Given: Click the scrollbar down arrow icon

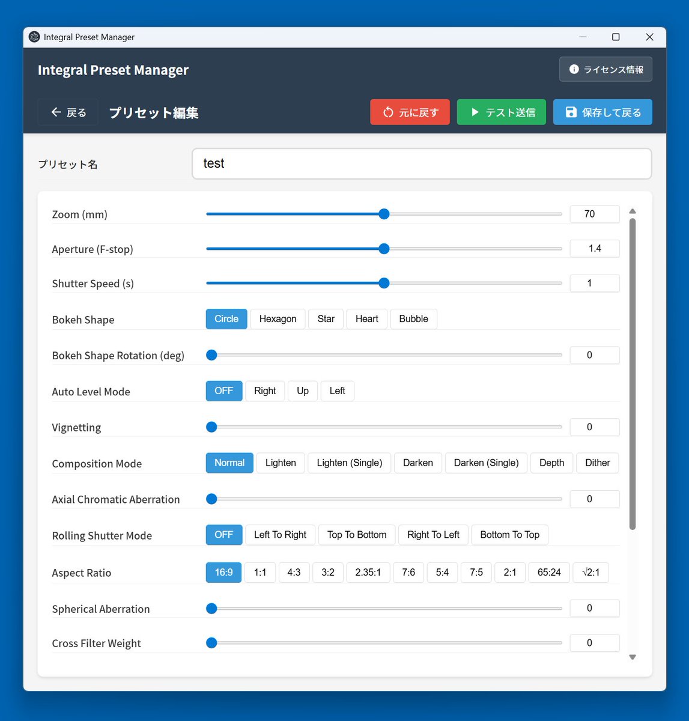Looking at the screenshot, I should point(633,657).
